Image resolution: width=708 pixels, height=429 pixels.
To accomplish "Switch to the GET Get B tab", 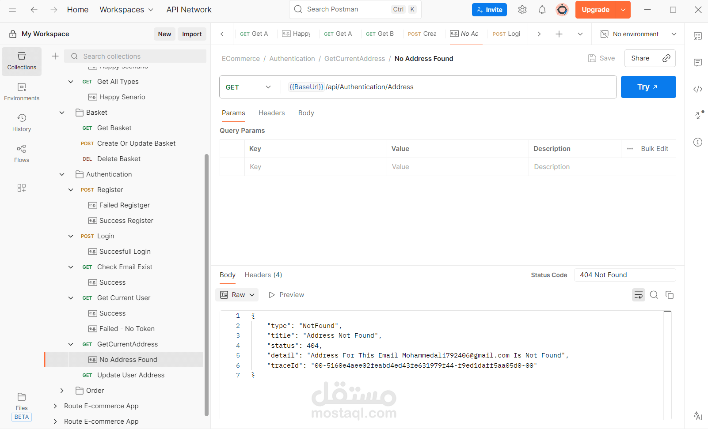I will [380, 34].
